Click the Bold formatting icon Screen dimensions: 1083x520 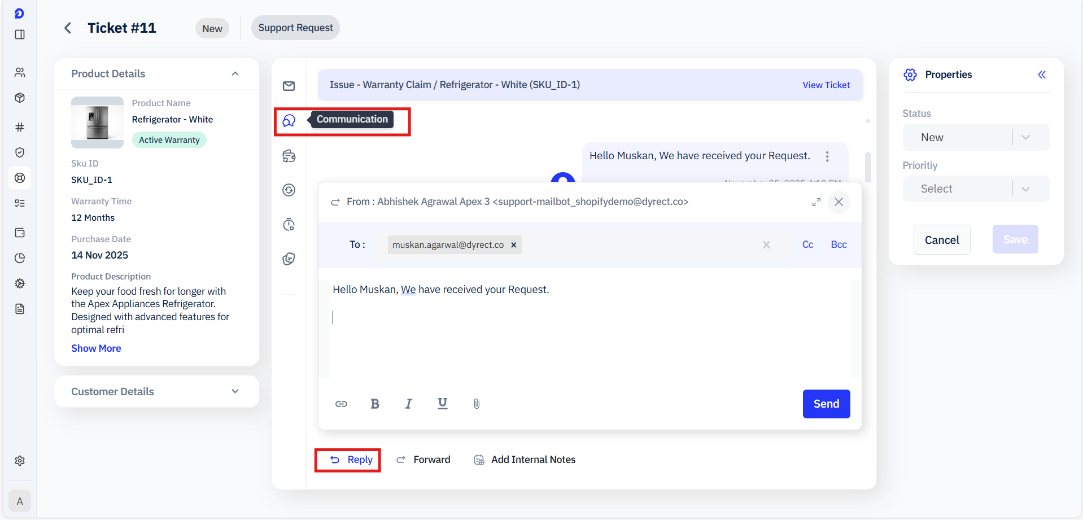tap(374, 404)
